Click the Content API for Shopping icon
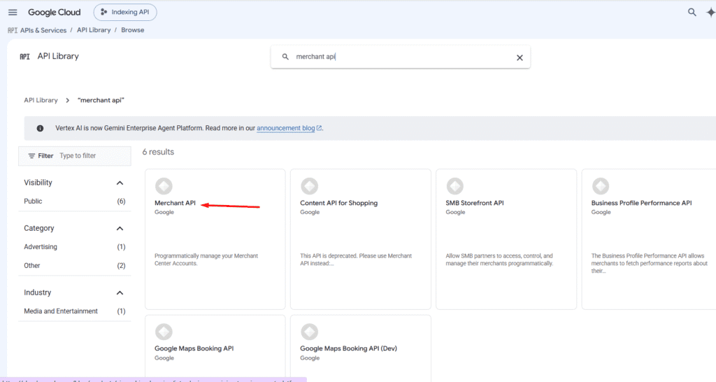 click(309, 186)
